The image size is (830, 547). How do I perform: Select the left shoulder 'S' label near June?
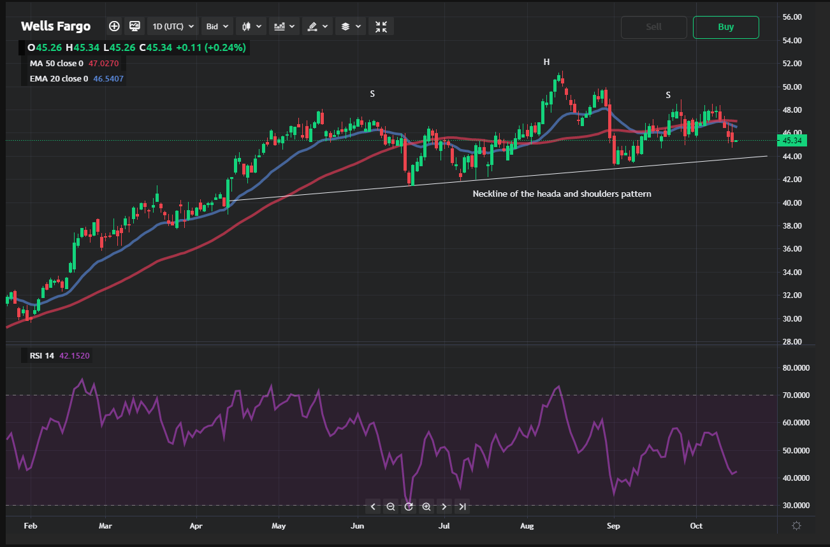pos(372,94)
